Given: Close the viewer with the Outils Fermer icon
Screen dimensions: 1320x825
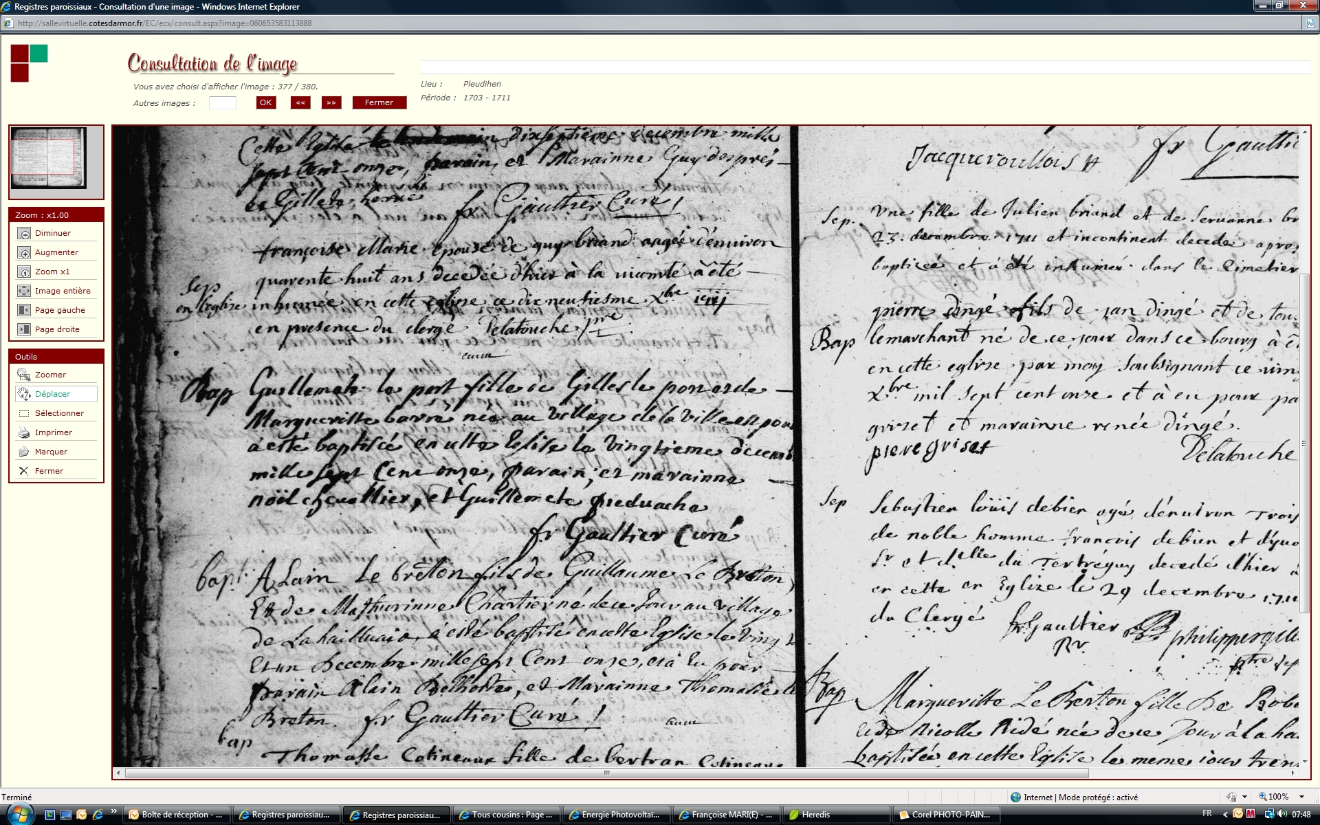Looking at the screenshot, I should [x=24, y=471].
